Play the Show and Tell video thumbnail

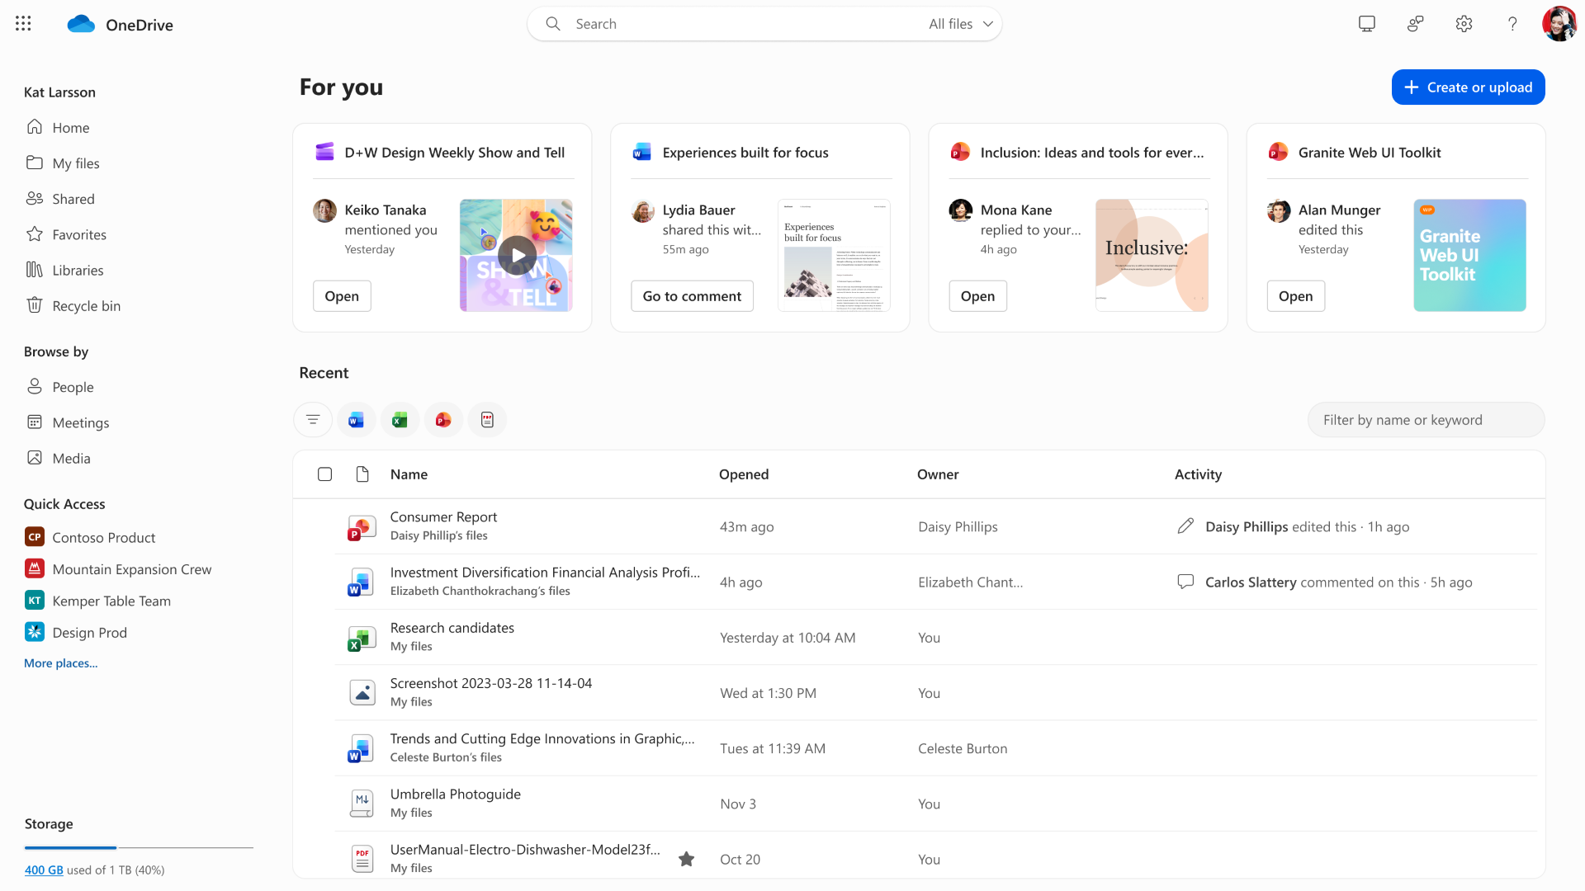click(x=517, y=255)
